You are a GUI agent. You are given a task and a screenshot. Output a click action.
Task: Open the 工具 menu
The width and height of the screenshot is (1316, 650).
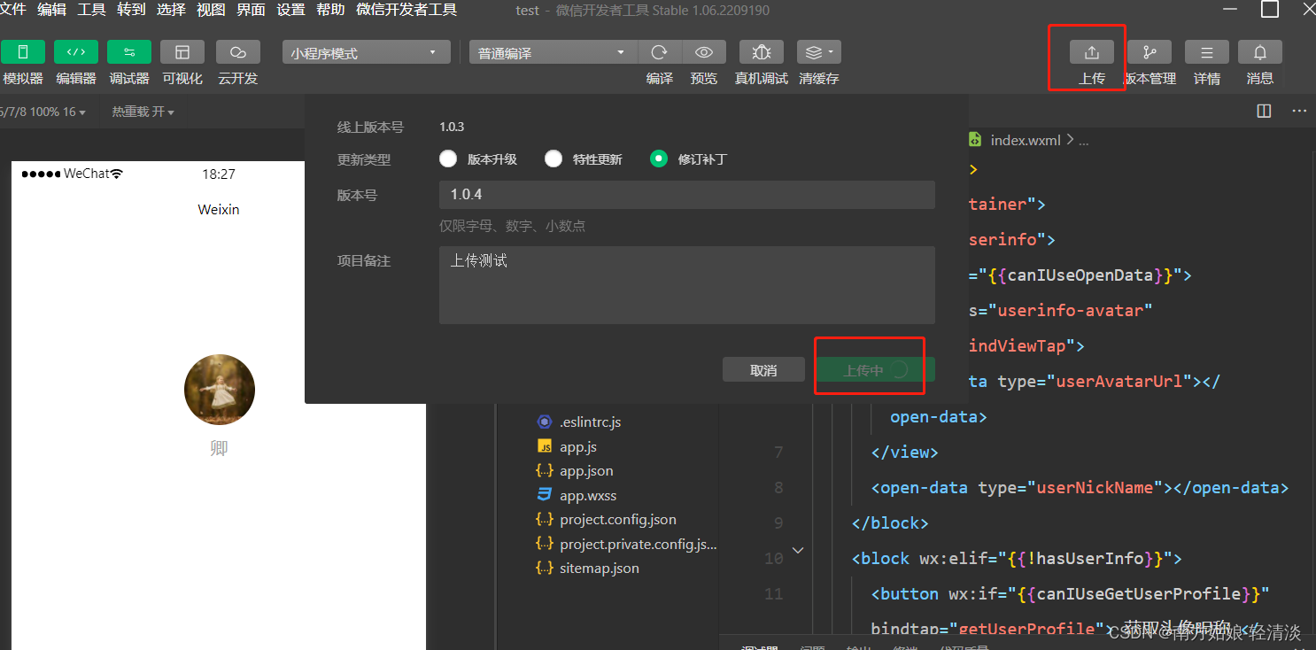pos(91,10)
